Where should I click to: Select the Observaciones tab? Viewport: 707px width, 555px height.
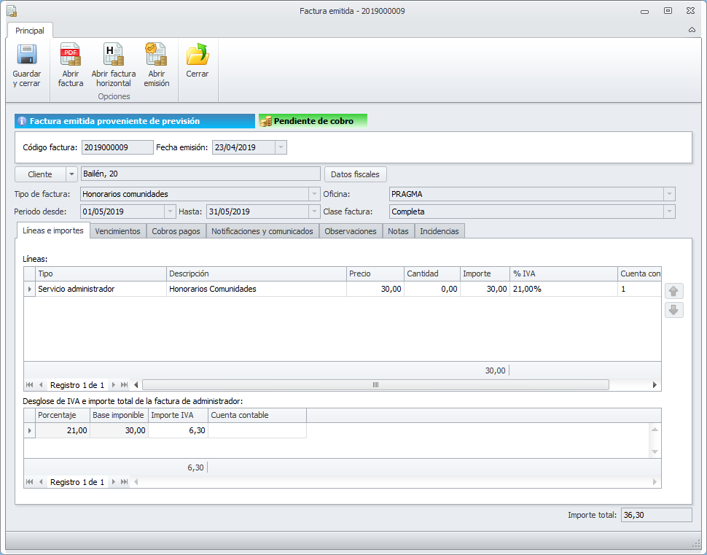pos(350,231)
